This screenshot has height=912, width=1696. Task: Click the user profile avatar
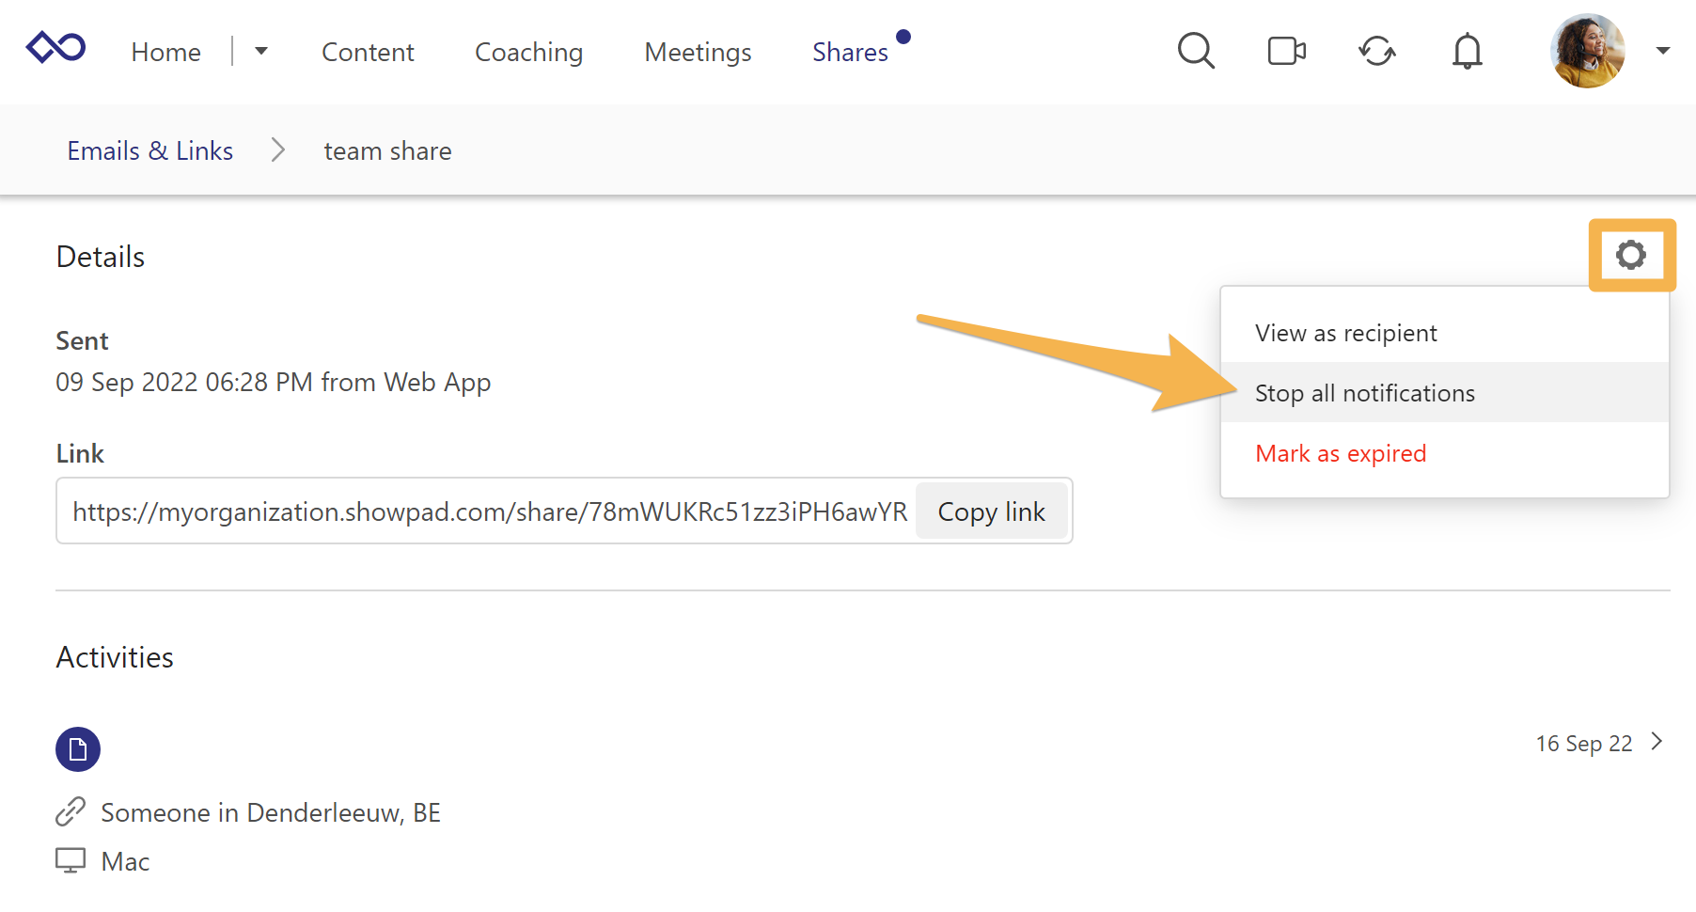pos(1587,51)
